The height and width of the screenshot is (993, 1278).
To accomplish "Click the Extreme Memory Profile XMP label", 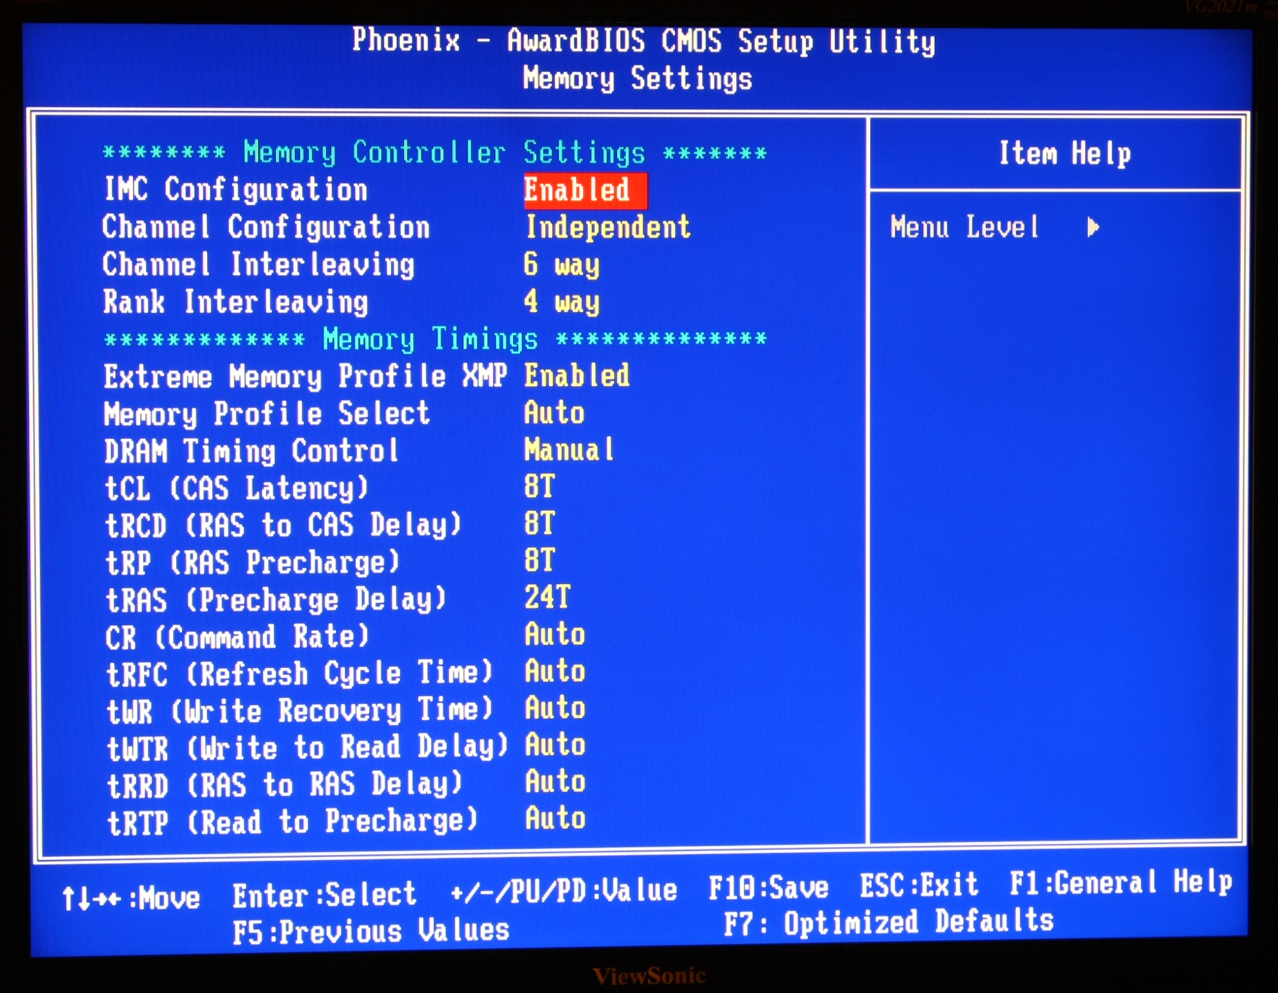I will click(x=305, y=376).
